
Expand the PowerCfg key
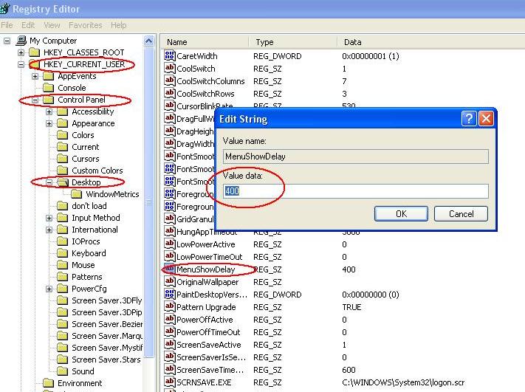point(49,289)
